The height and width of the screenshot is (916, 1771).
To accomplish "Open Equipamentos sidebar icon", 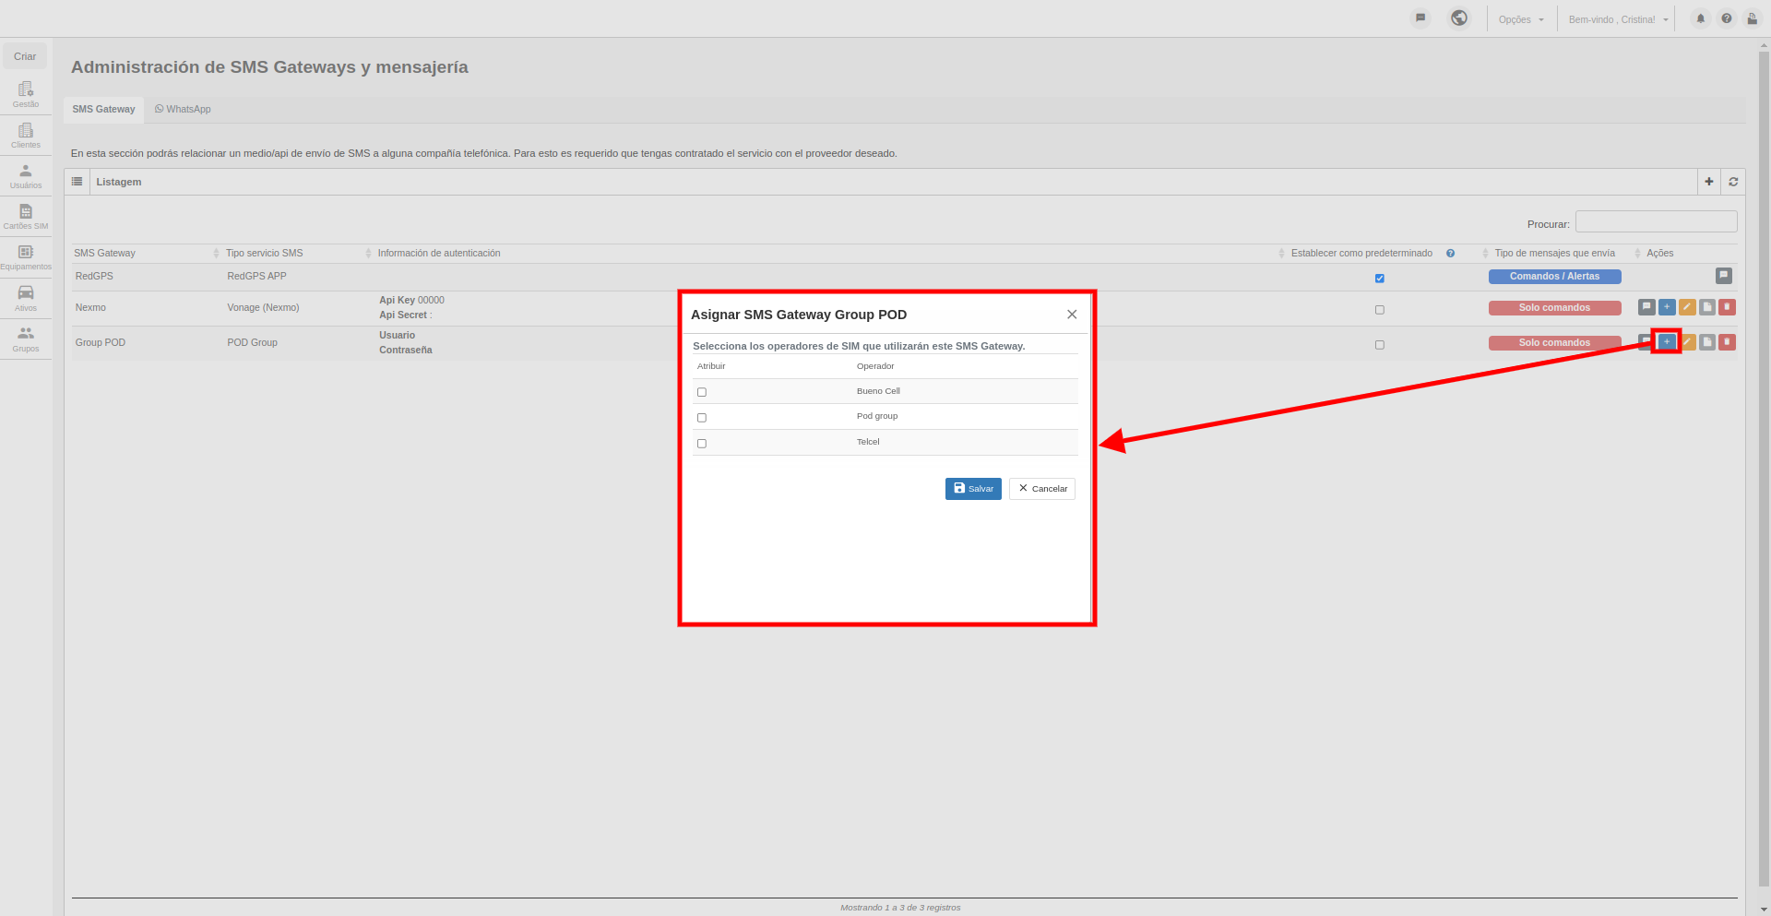I will [x=26, y=256].
